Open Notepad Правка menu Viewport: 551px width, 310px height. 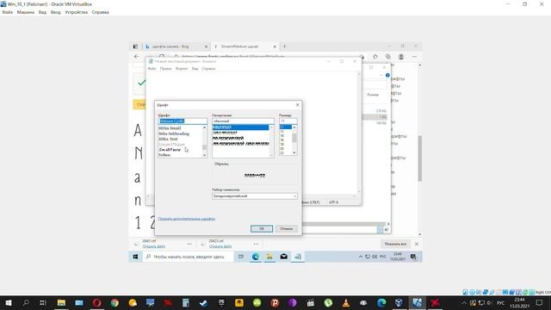click(166, 69)
